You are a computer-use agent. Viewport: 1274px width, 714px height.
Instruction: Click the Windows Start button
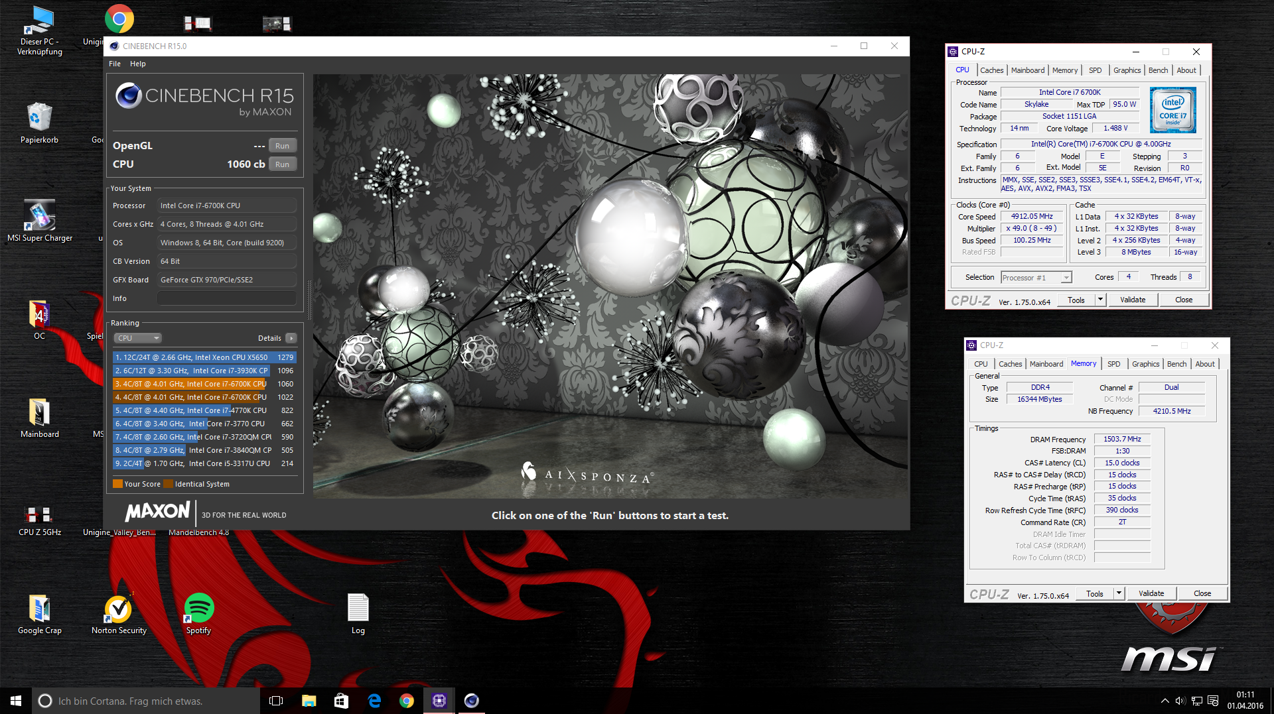click(x=16, y=701)
